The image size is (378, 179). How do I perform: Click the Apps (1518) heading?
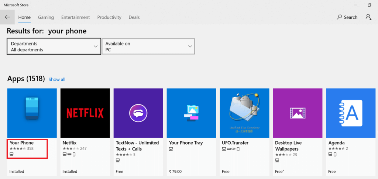pyautogui.click(x=26, y=79)
